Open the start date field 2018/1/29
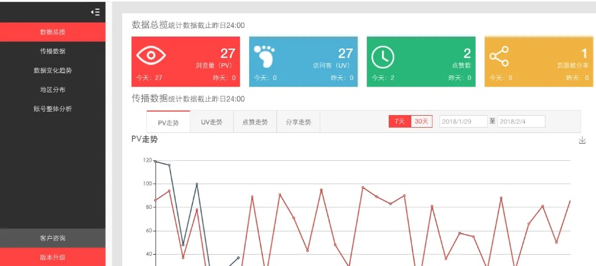This screenshot has width=596, height=266. coord(463,121)
